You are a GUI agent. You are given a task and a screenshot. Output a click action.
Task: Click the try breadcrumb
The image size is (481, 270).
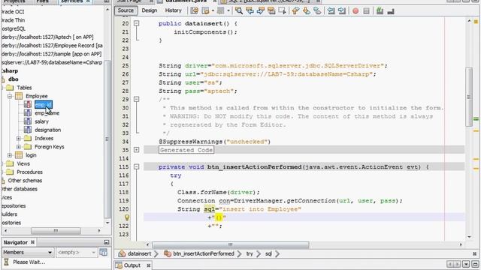pos(250,253)
